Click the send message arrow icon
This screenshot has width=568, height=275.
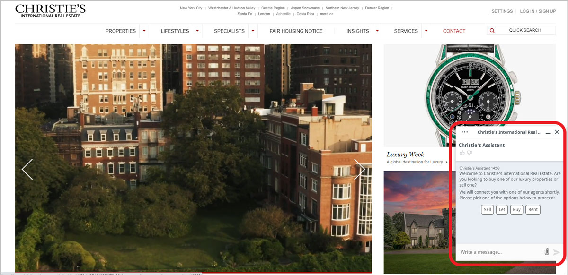(557, 252)
